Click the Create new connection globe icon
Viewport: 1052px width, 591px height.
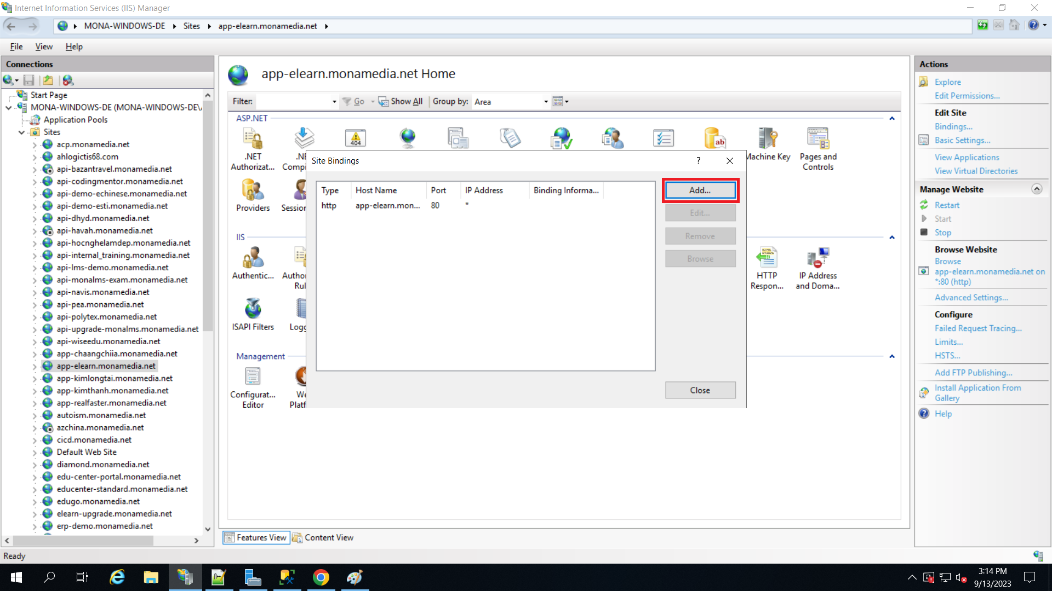(8, 80)
